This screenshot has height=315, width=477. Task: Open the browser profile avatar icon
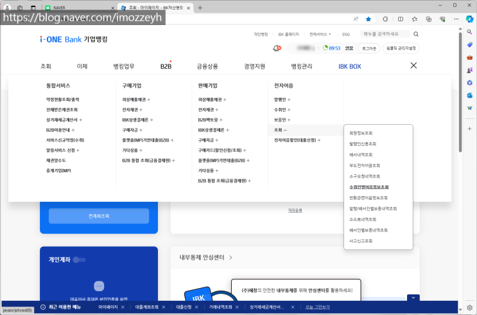point(7,8)
